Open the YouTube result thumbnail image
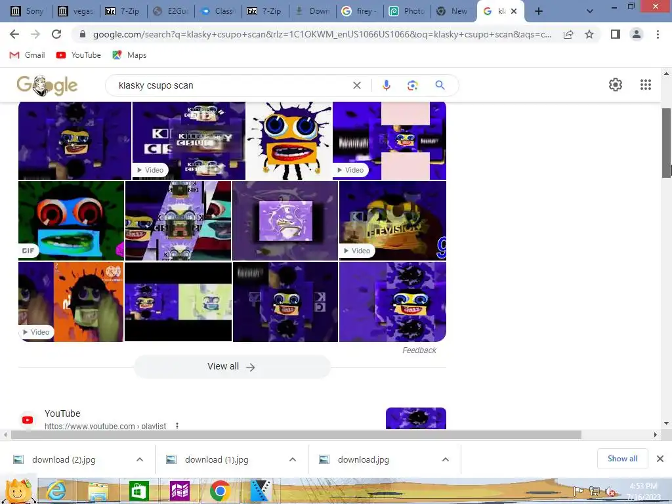672x504 pixels. pos(415,418)
